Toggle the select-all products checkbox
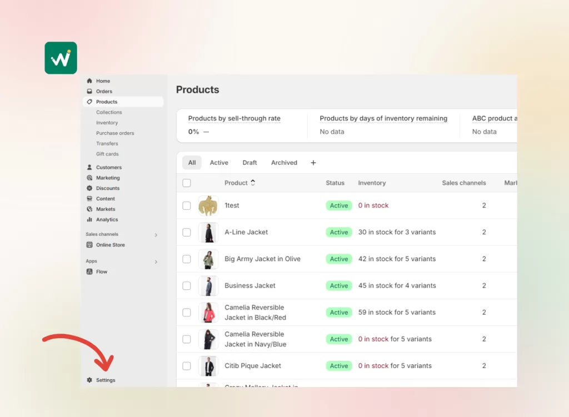The image size is (569, 417). 187,183
